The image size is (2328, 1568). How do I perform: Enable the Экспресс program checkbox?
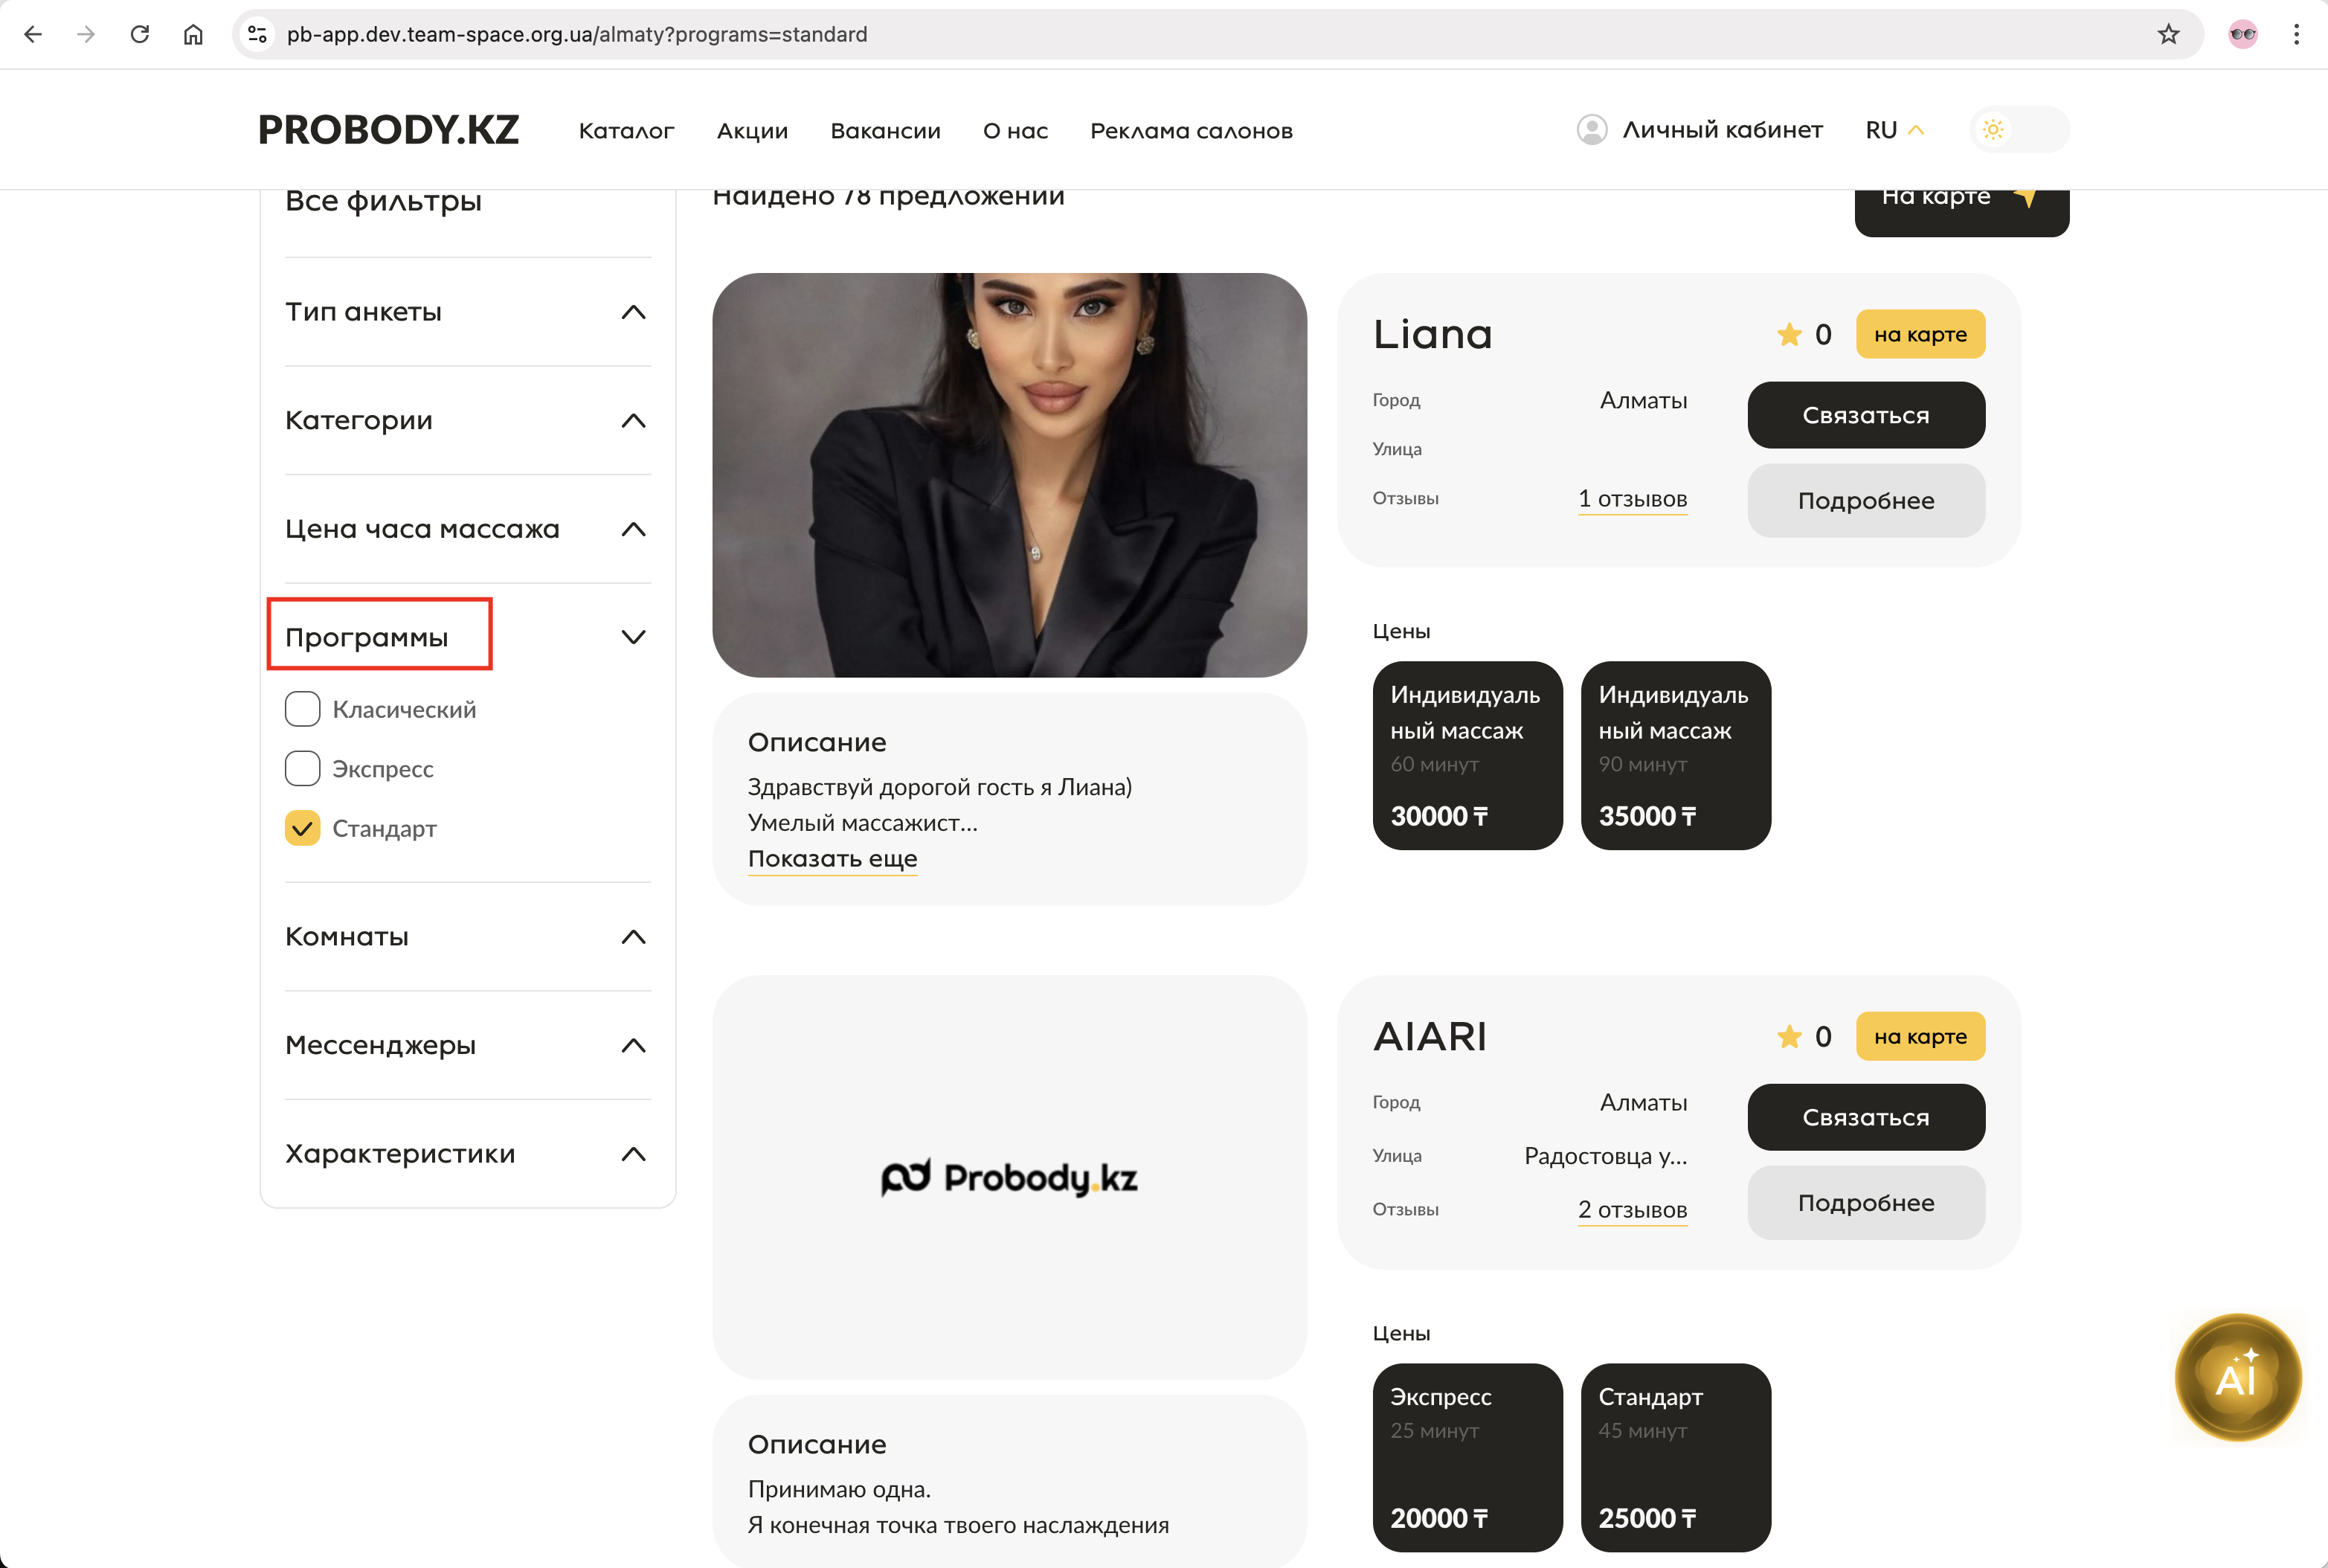[302, 769]
